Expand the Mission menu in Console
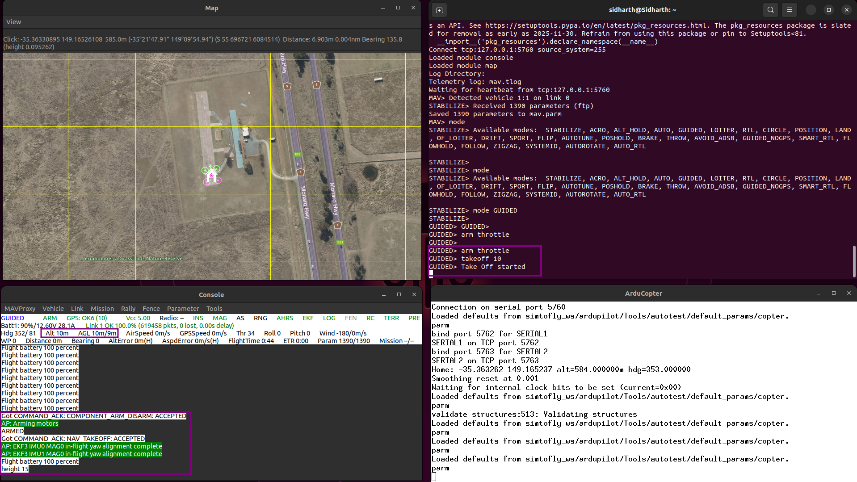Image resolution: width=857 pixels, height=482 pixels. click(x=102, y=309)
